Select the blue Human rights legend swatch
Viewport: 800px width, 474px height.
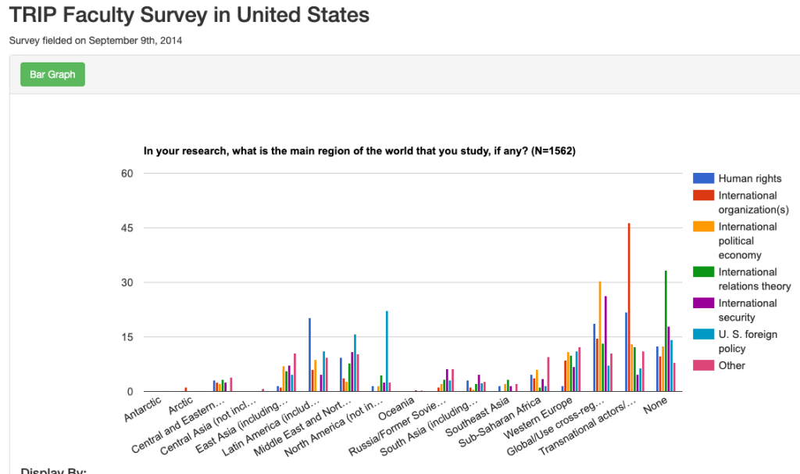pyautogui.click(x=702, y=178)
